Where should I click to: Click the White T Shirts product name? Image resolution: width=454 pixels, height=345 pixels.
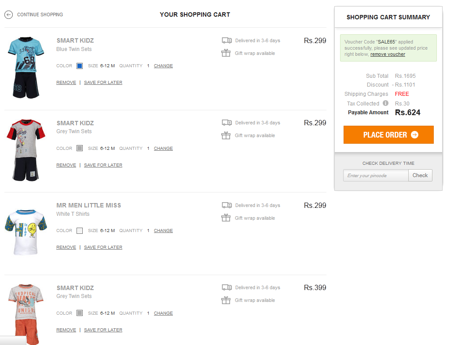coord(73,214)
